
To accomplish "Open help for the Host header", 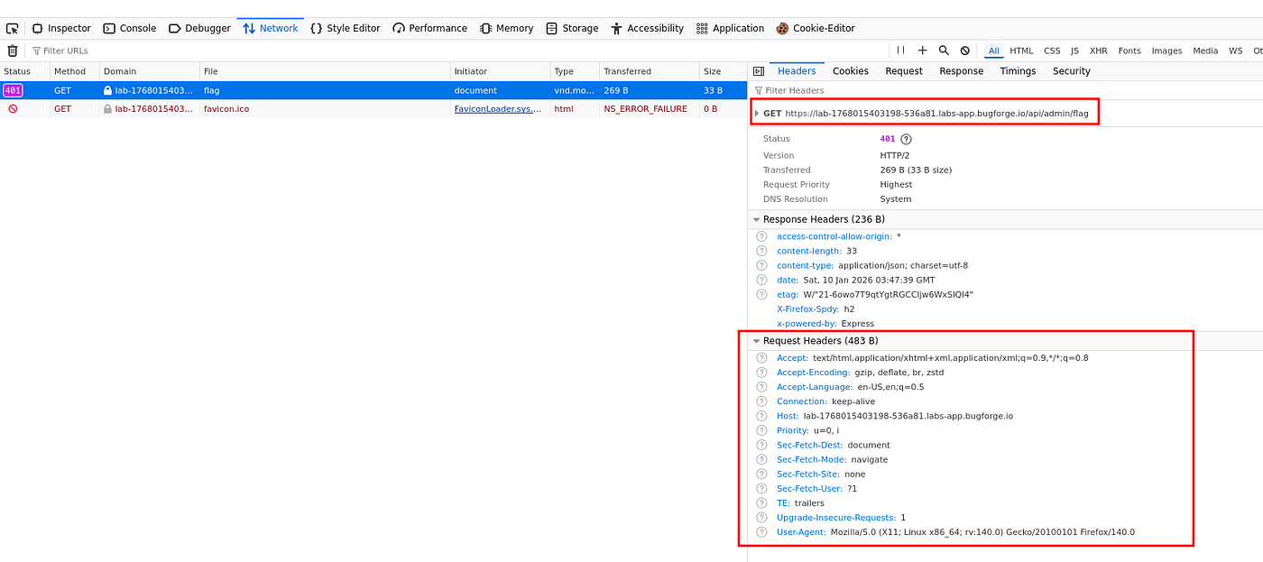I will [x=761, y=416].
